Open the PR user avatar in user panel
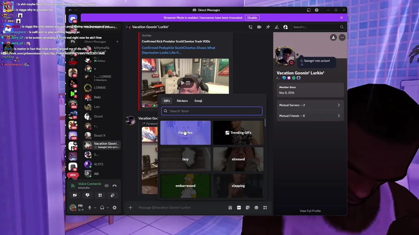The height and width of the screenshot is (235, 419). point(73,208)
